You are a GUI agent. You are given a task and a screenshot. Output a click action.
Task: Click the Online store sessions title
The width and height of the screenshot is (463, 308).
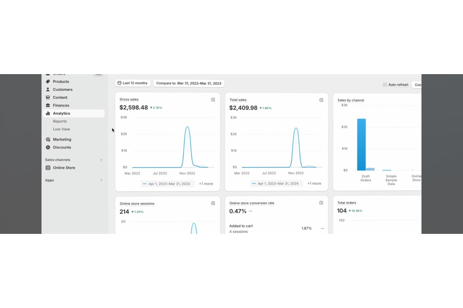(137, 204)
